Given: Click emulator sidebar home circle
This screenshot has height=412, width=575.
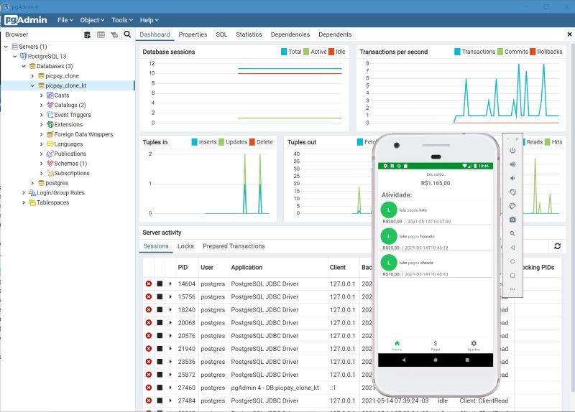Looking at the screenshot, I should [x=512, y=261].
